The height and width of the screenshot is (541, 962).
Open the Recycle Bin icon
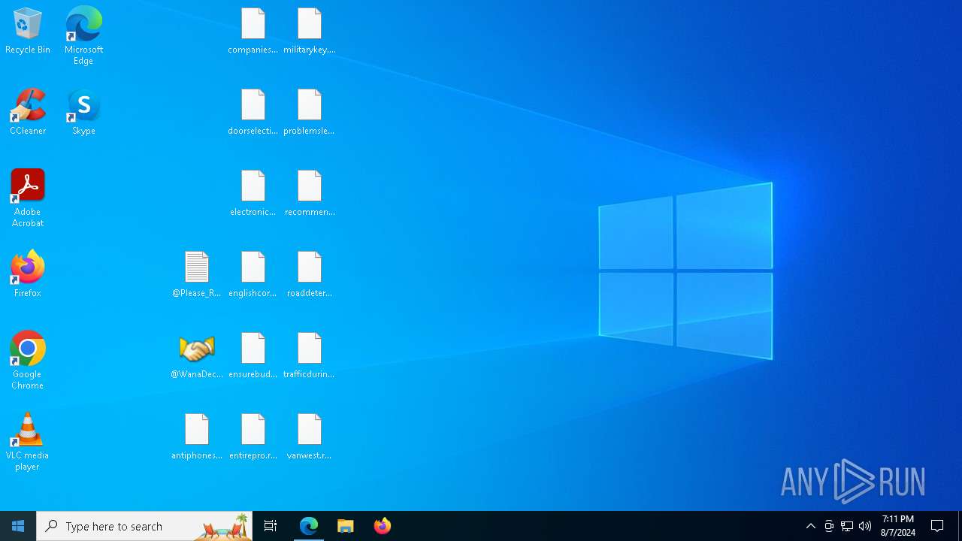click(28, 32)
